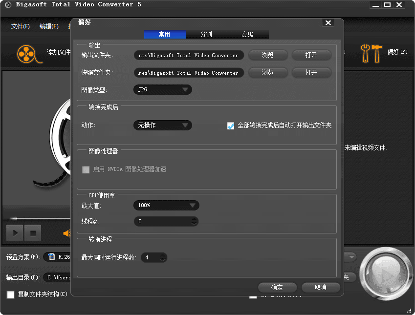Open the 文件(F) menu

pos(20,26)
